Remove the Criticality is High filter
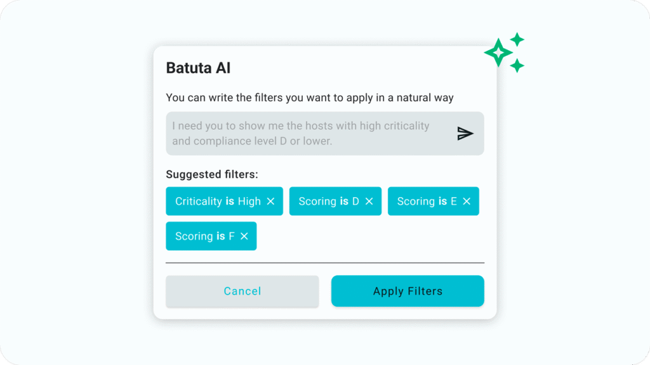 pos(270,202)
